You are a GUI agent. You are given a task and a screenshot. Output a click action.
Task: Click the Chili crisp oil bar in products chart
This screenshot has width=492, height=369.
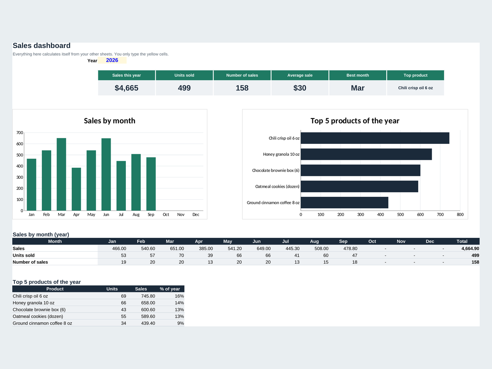point(375,138)
